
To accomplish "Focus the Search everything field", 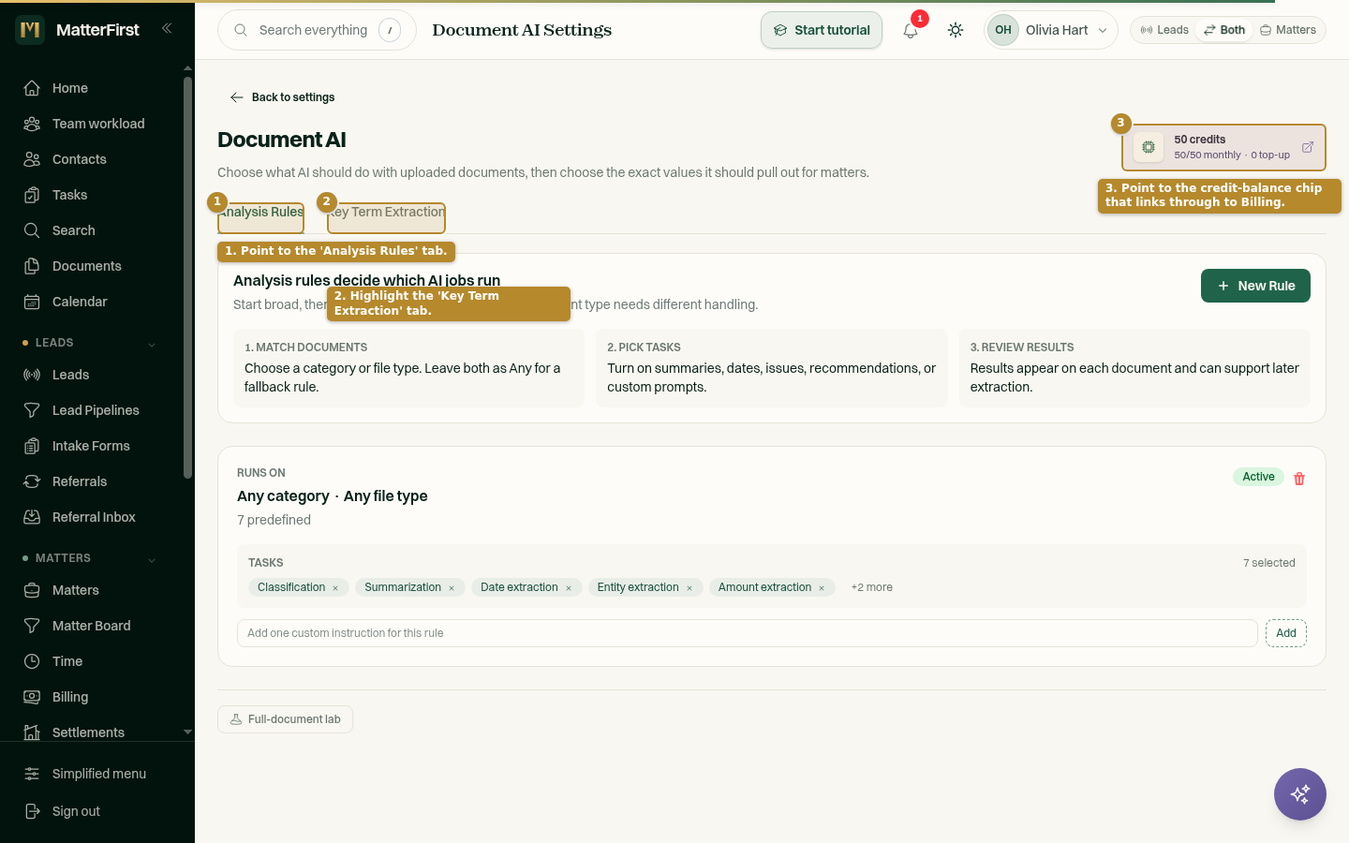I will 317,30.
